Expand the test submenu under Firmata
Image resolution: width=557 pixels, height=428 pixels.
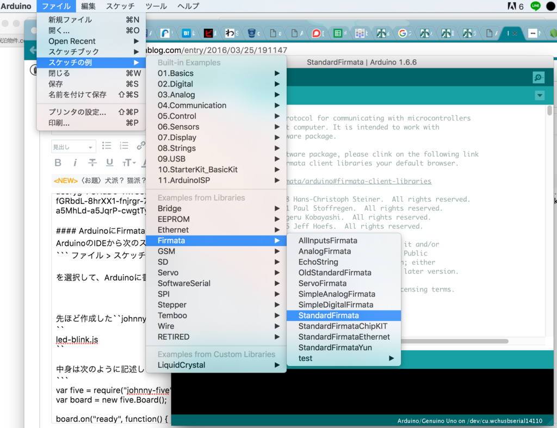point(344,358)
